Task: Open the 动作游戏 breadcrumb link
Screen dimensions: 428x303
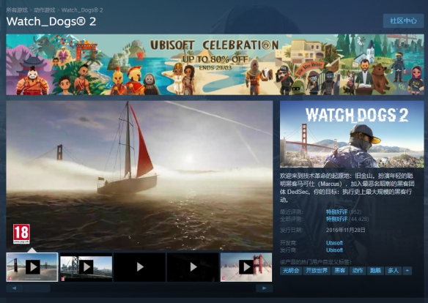Action: pos(45,10)
